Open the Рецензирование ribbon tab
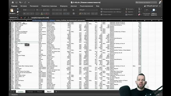171x96 pixels. point(86,6)
